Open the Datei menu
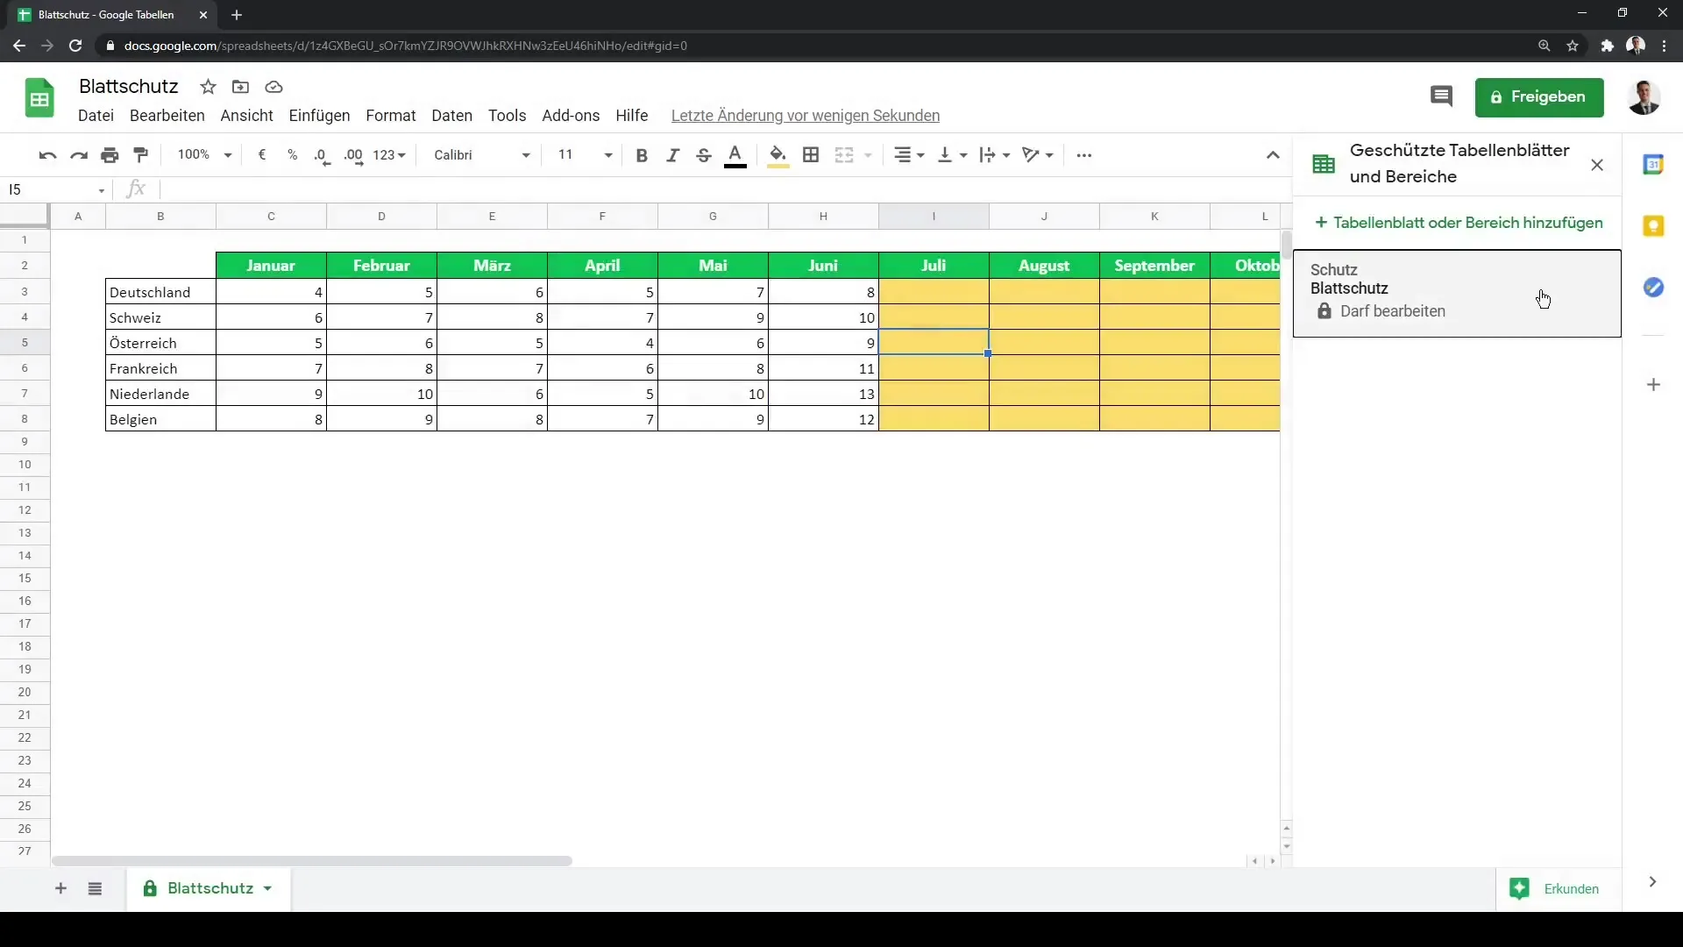1683x947 pixels. 96,115
